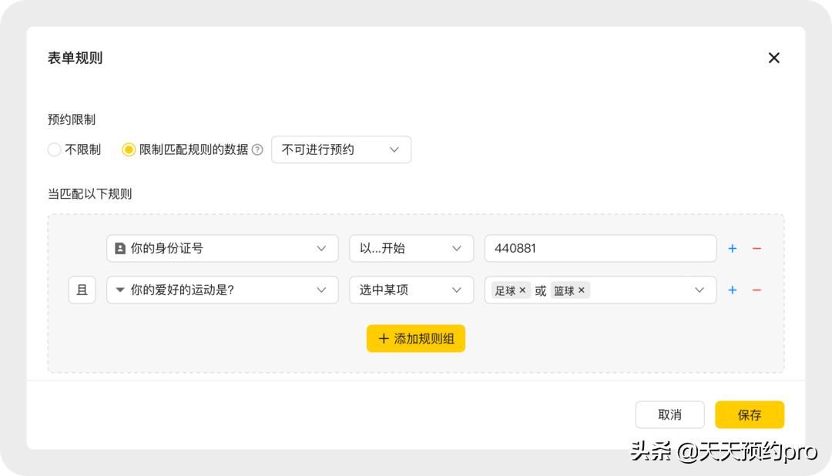Remove the 足球 tag via its × icon
Image resolution: width=832 pixels, height=476 pixels.
click(x=522, y=290)
